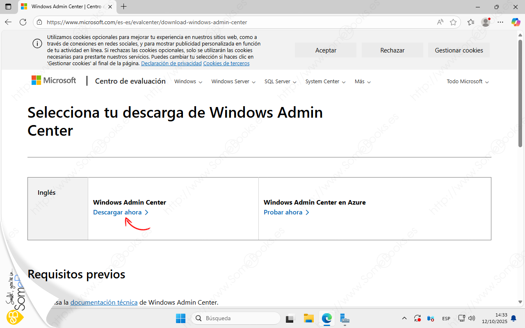Click the Aceptar cookies button

point(326,50)
